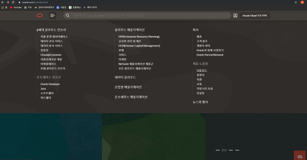Open 커뮤니티 포럼 link

[x=205, y=89]
